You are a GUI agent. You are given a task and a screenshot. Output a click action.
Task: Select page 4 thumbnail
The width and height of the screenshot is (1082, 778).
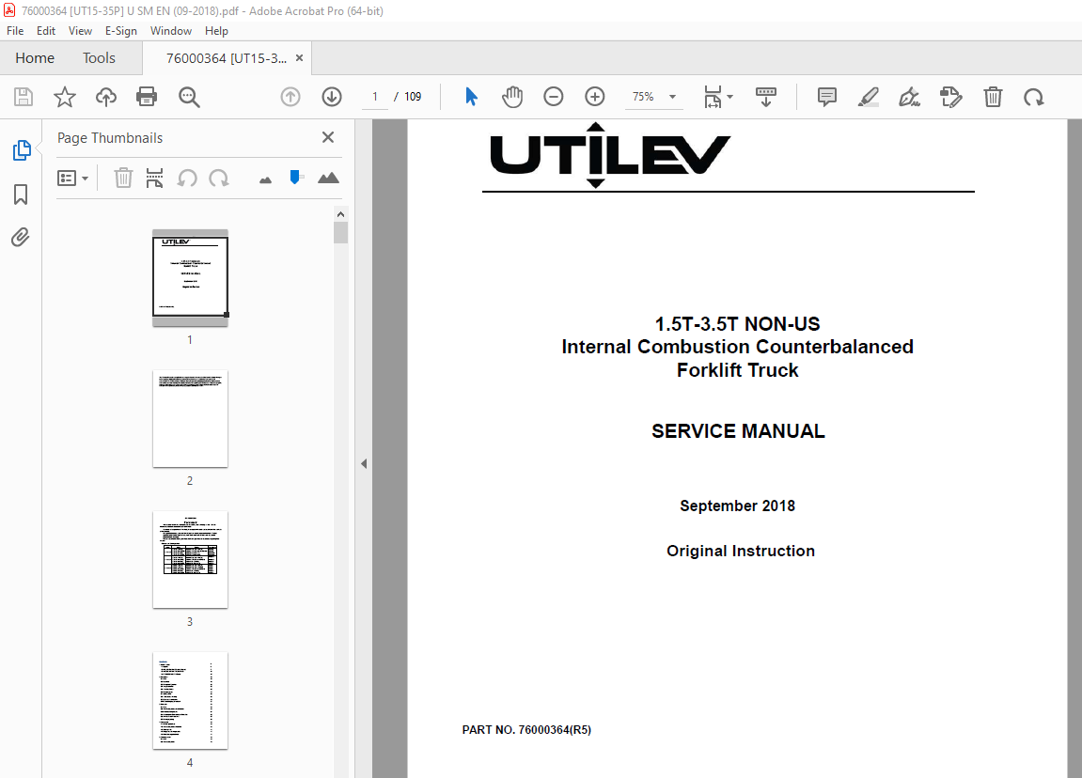191,700
